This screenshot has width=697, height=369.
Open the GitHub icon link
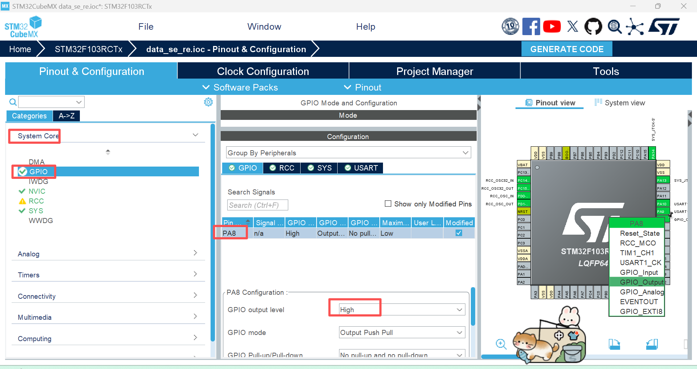click(593, 26)
